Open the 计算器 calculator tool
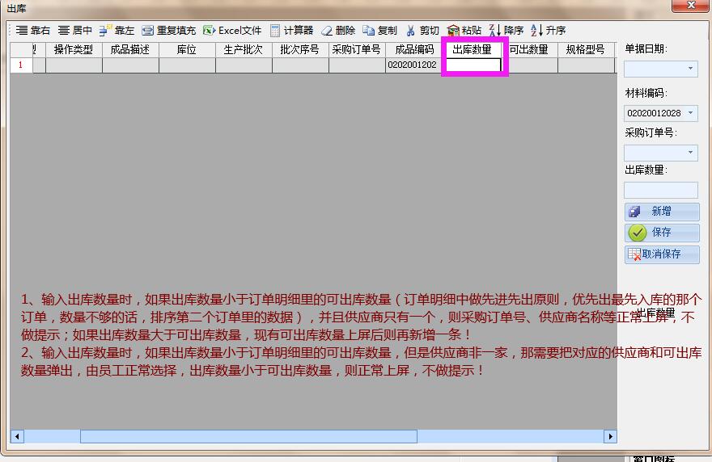This screenshot has width=712, height=462. coord(275,31)
